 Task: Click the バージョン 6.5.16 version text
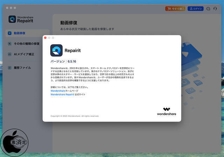tap(63, 61)
